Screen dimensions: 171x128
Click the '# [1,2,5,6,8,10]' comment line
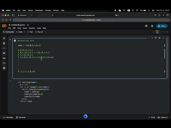26,71
